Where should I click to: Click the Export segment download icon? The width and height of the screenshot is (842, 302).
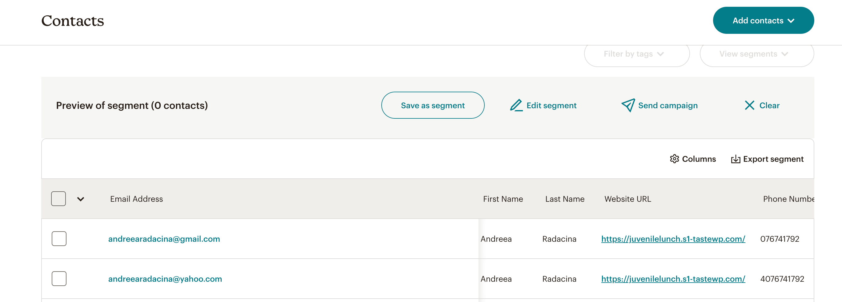pos(736,159)
